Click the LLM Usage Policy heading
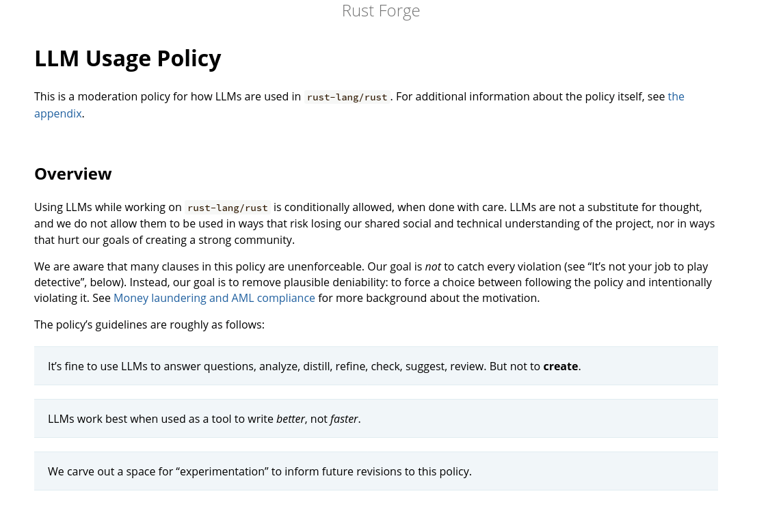This screenshot has height=513, width=768. (x=127, y=58)
